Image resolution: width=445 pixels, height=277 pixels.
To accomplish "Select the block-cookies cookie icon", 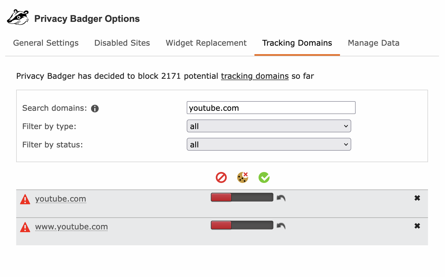I will (242, 177).
